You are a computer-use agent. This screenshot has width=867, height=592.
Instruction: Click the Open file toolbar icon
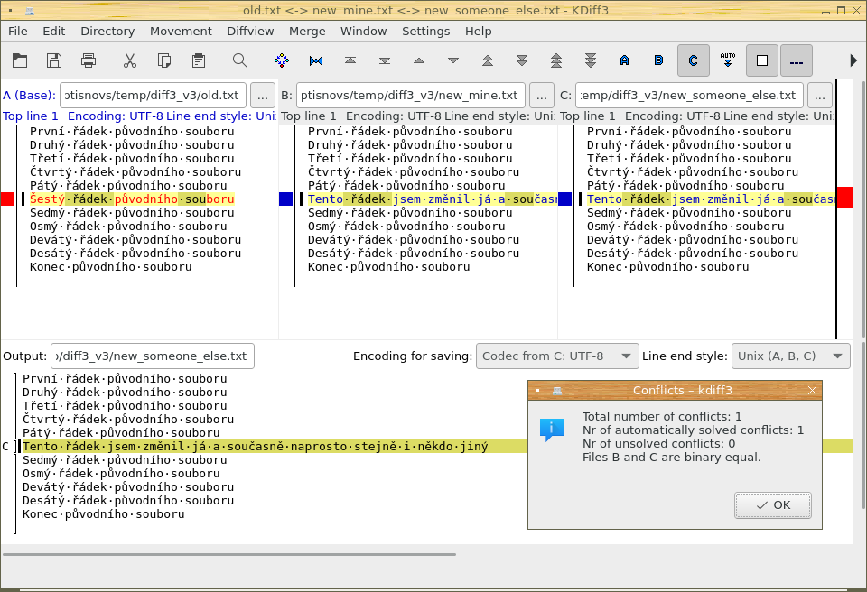pyautogui.click(x=20, y=60)
